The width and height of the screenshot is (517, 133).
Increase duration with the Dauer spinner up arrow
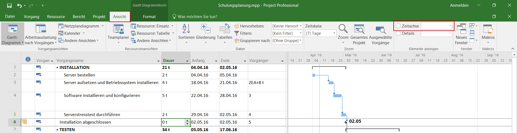coord(187,121)
